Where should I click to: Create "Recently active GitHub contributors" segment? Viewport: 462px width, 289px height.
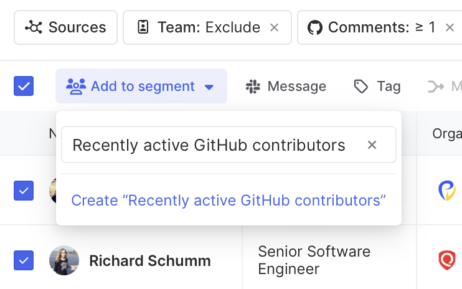[229, 201]
